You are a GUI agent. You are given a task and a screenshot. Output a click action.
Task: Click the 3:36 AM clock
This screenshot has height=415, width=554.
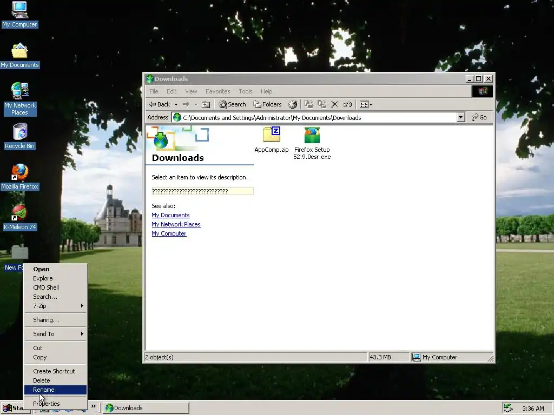tap(533, 409)
